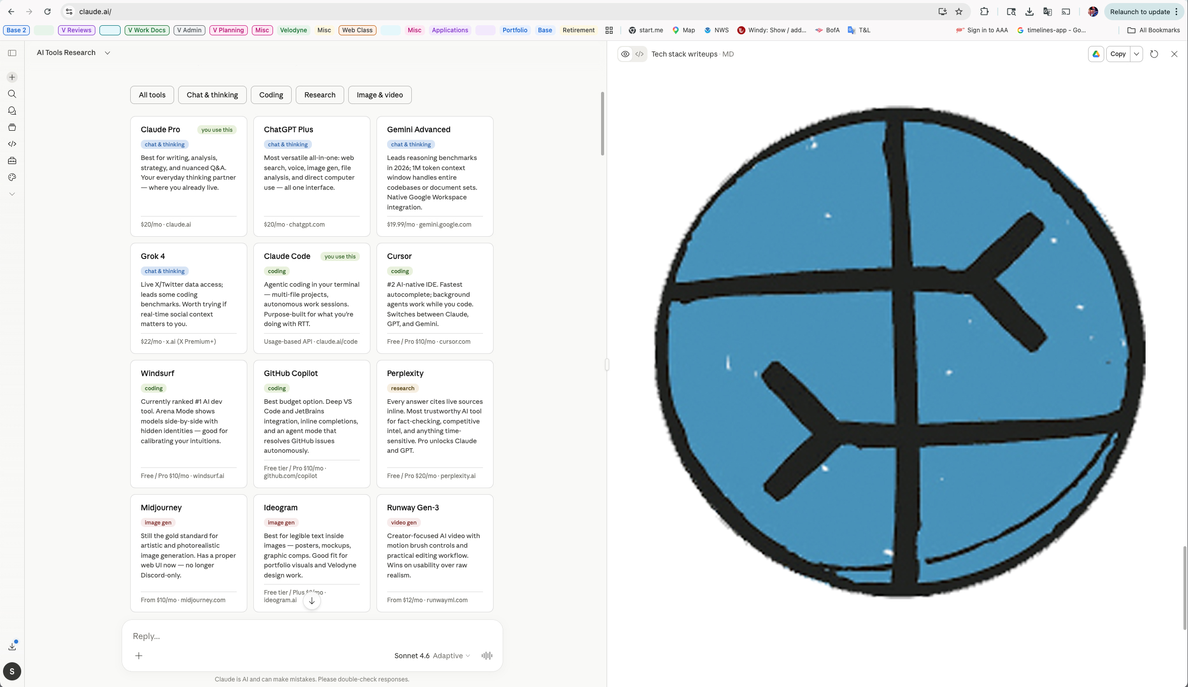Click the blue globe image in artifact
Image resolution: width=1188 pixels, height=687 pixels.
coord(900,352)
